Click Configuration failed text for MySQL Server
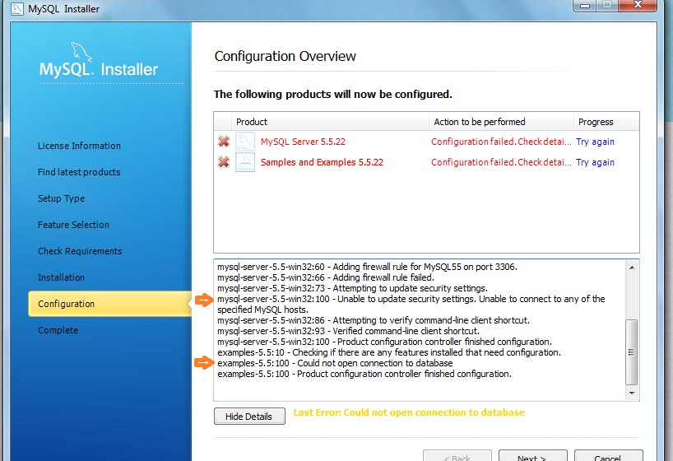The height and width of the screenshot is (461, 673). 501,142
